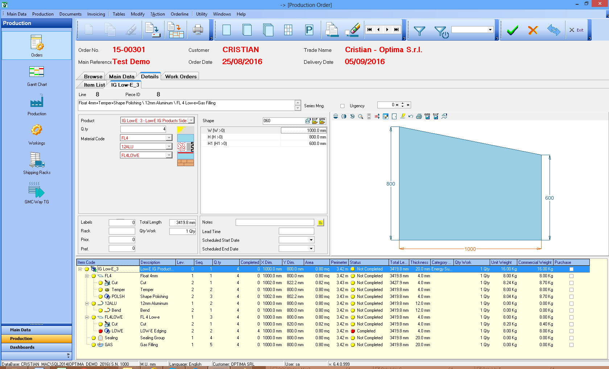The width and height of the screenshot is (609, 369).
Task: Open the Invoicing menu
Action: 96,14
